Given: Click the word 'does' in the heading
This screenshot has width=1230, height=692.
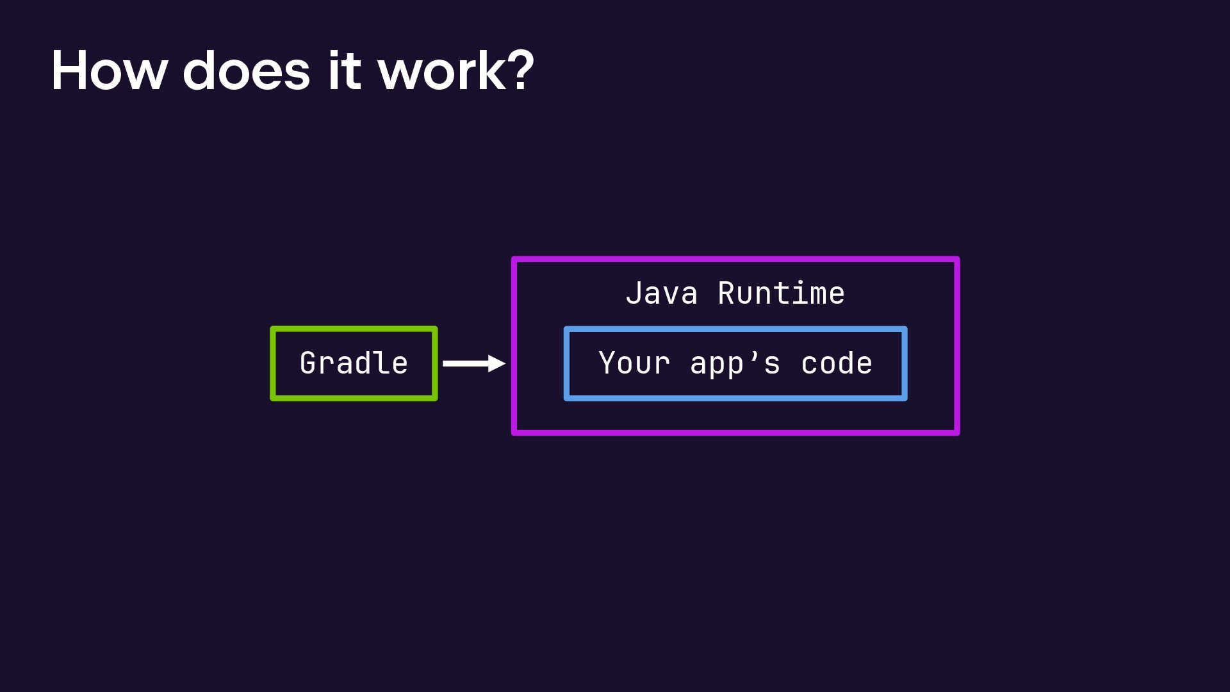Looking at the screenshot, I should 246,70.
